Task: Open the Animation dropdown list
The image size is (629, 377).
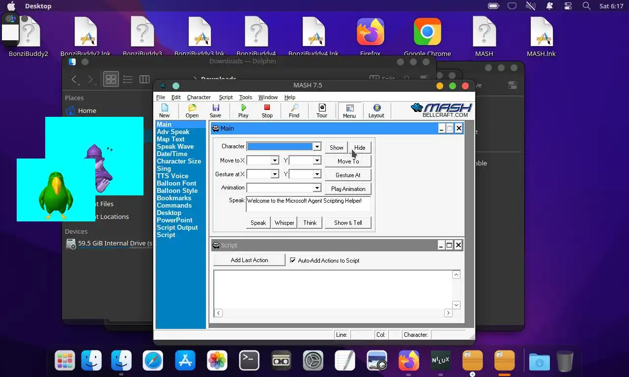Action: 317,188
